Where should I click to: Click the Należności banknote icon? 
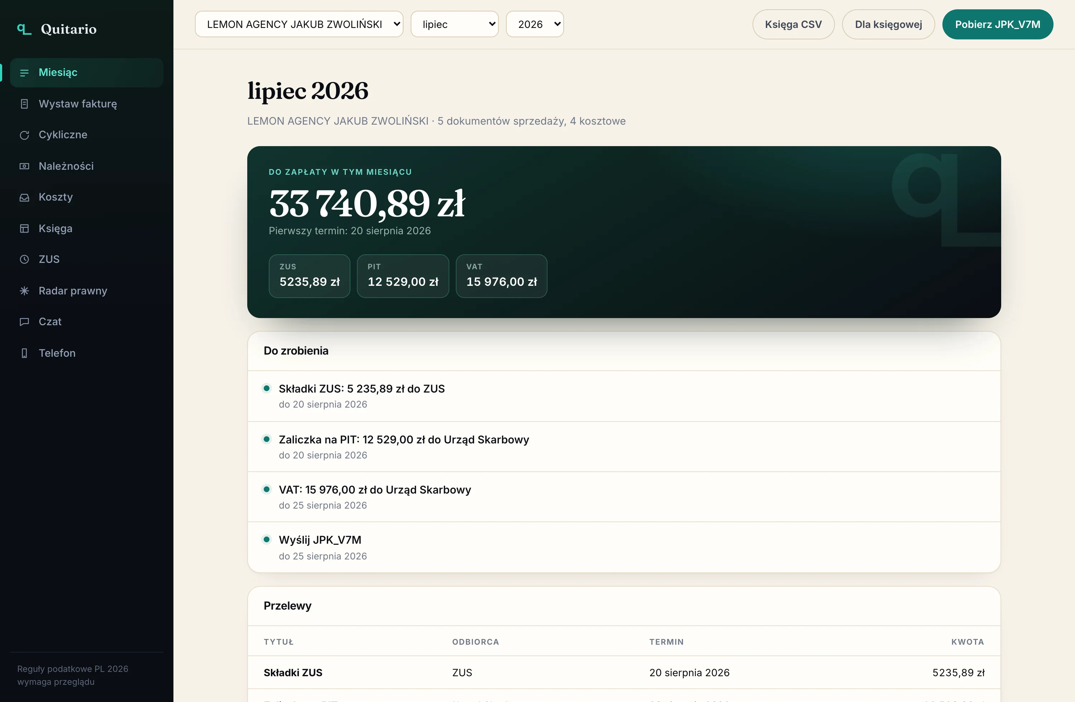[x=24, y=166]
